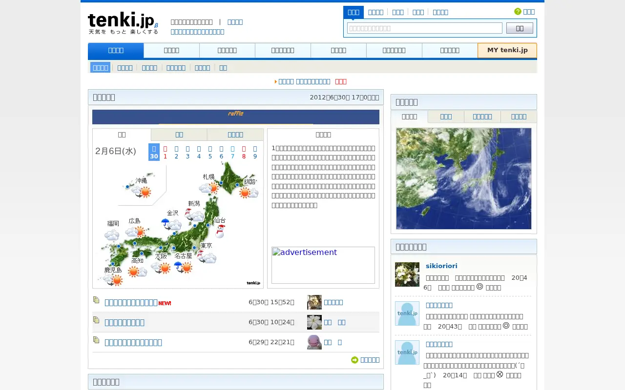Viewport: 625px width, 390px height.
Task: Select the highlighted date tab 30
Action: click(x=154, y=152)
